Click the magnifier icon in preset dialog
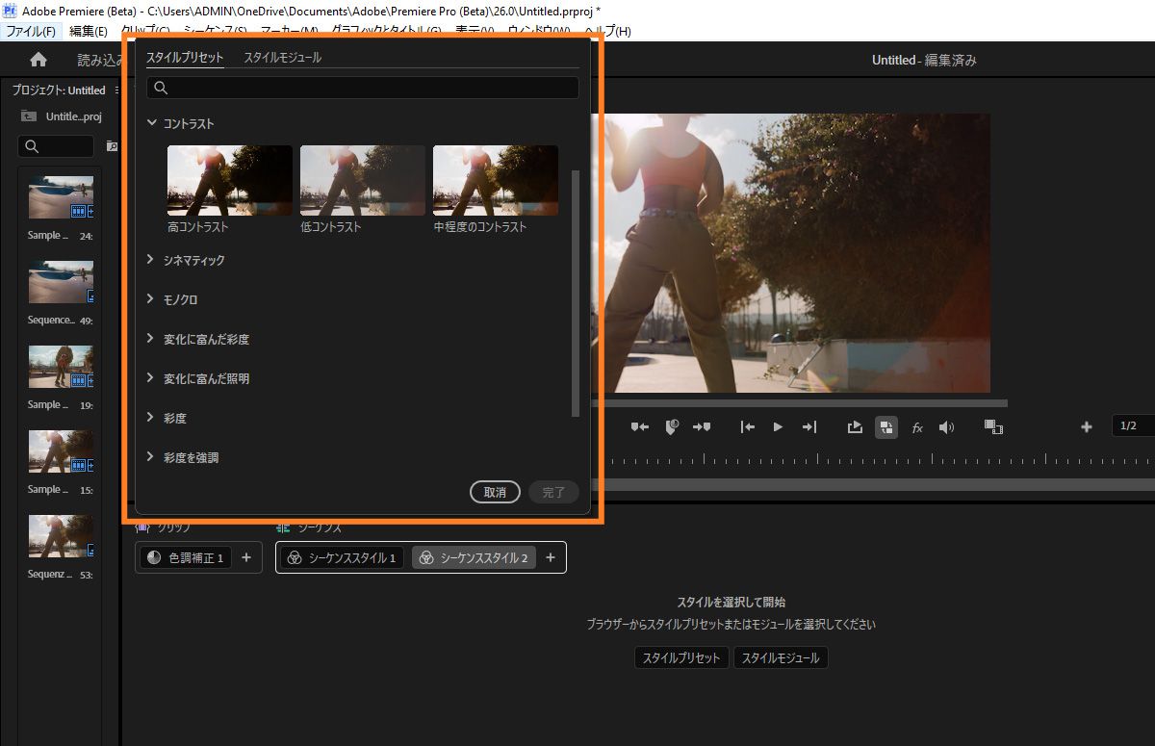Screen dimensions: 1155x746 (161, 88)
